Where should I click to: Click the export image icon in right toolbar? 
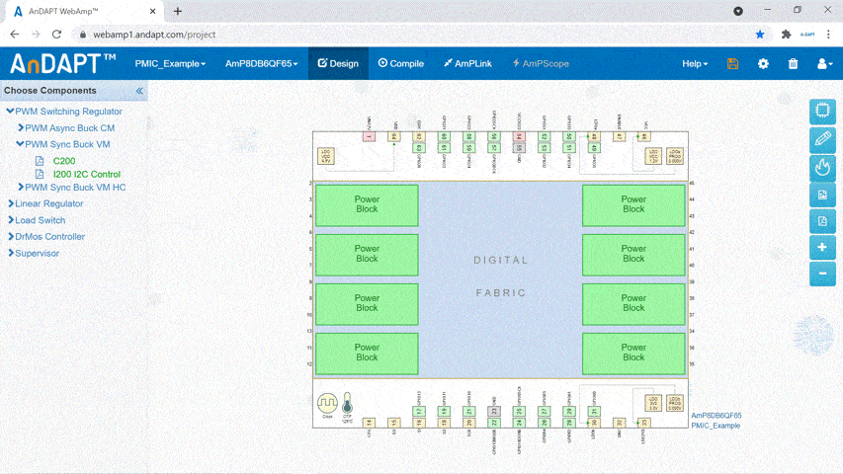[x=822, y=195]
